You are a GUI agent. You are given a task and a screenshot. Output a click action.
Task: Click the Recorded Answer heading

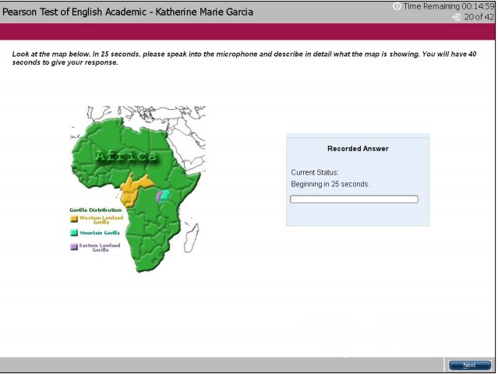[358, 149]
